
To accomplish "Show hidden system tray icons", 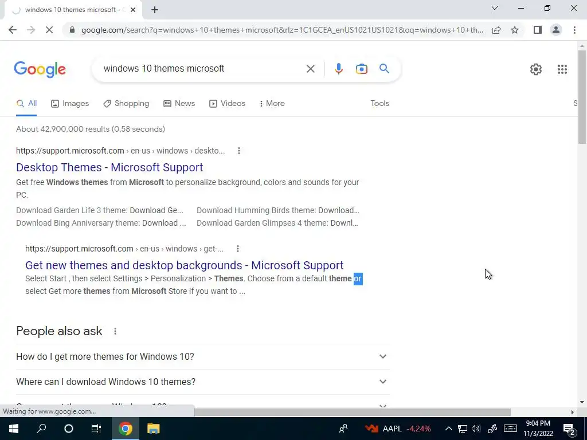I will 448,429.
